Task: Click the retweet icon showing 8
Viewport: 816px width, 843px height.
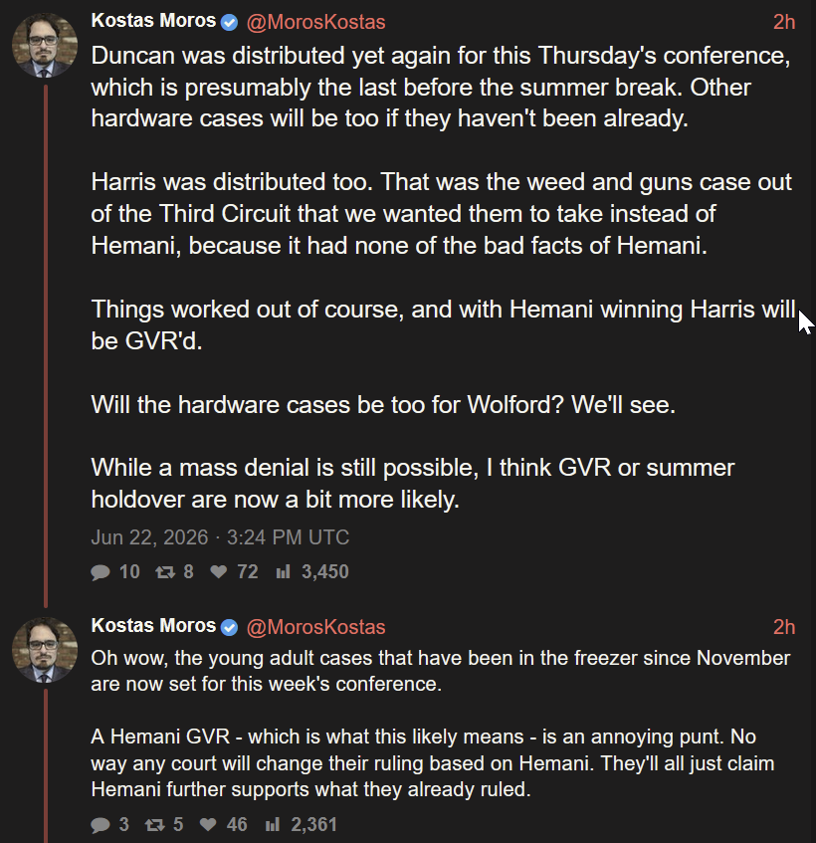Action: [x=165, y=572]
